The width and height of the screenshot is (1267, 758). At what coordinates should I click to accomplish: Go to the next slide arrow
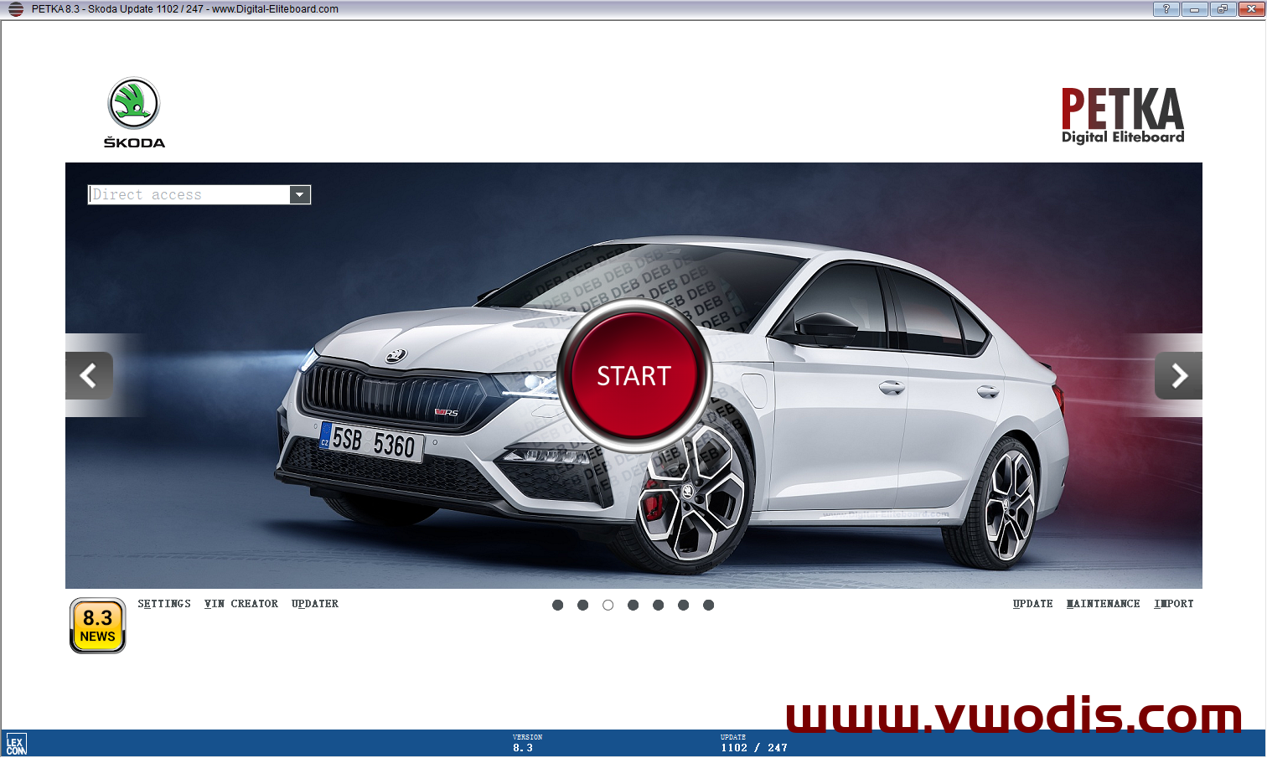click(1178, 375)
